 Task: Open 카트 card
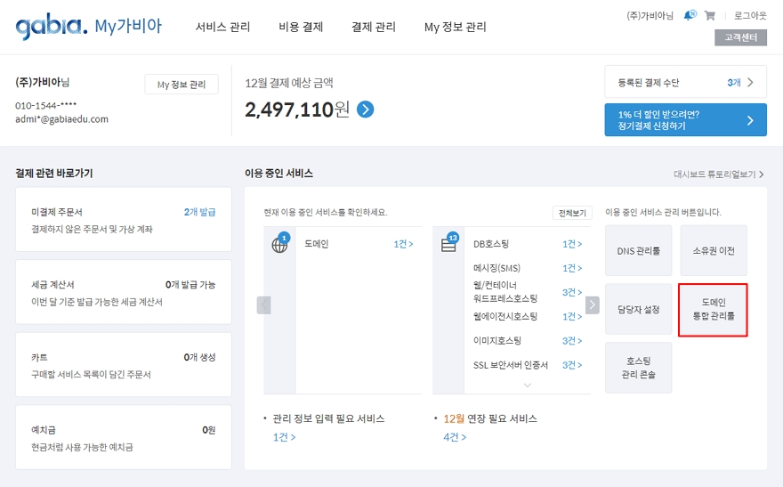coord(124,365)
